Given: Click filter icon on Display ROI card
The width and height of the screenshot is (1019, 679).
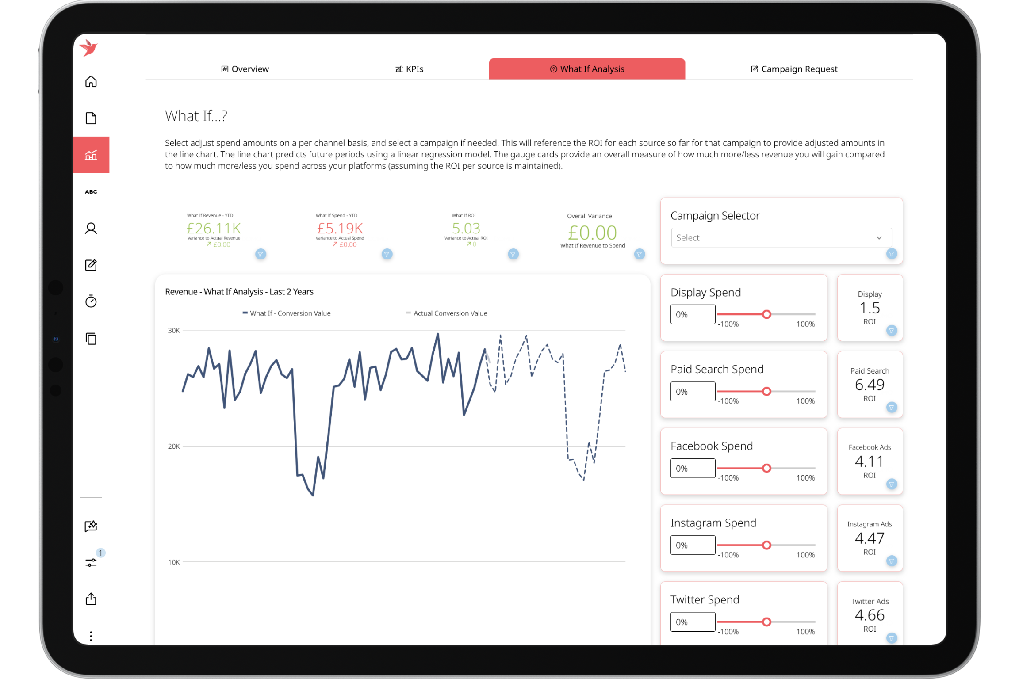Looking at the screenshot, I should [892, 331].
